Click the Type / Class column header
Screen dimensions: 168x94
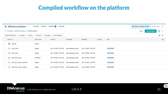click(38, 40)
